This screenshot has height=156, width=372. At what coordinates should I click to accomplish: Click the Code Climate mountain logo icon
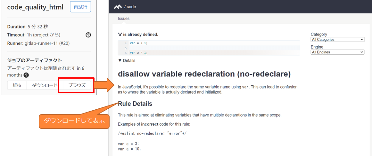(x=118, y=7)
